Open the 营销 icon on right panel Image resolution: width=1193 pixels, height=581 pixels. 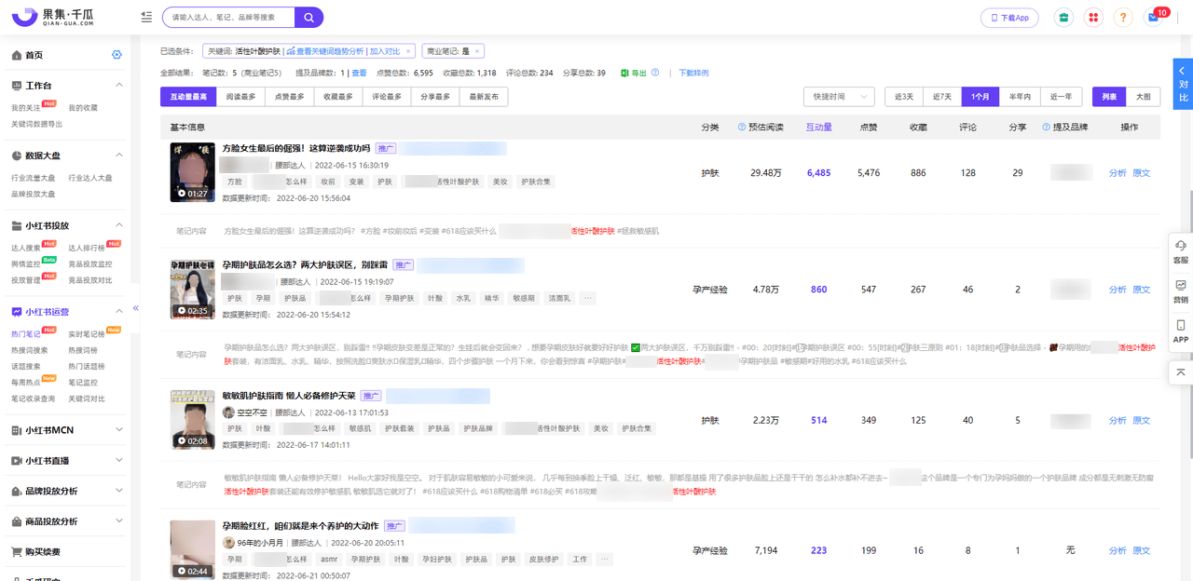point(1181,291)
